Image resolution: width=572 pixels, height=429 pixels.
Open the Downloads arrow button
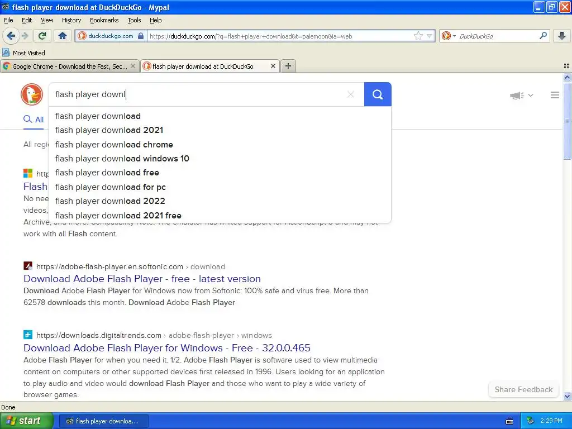click(x=562, y=36)
